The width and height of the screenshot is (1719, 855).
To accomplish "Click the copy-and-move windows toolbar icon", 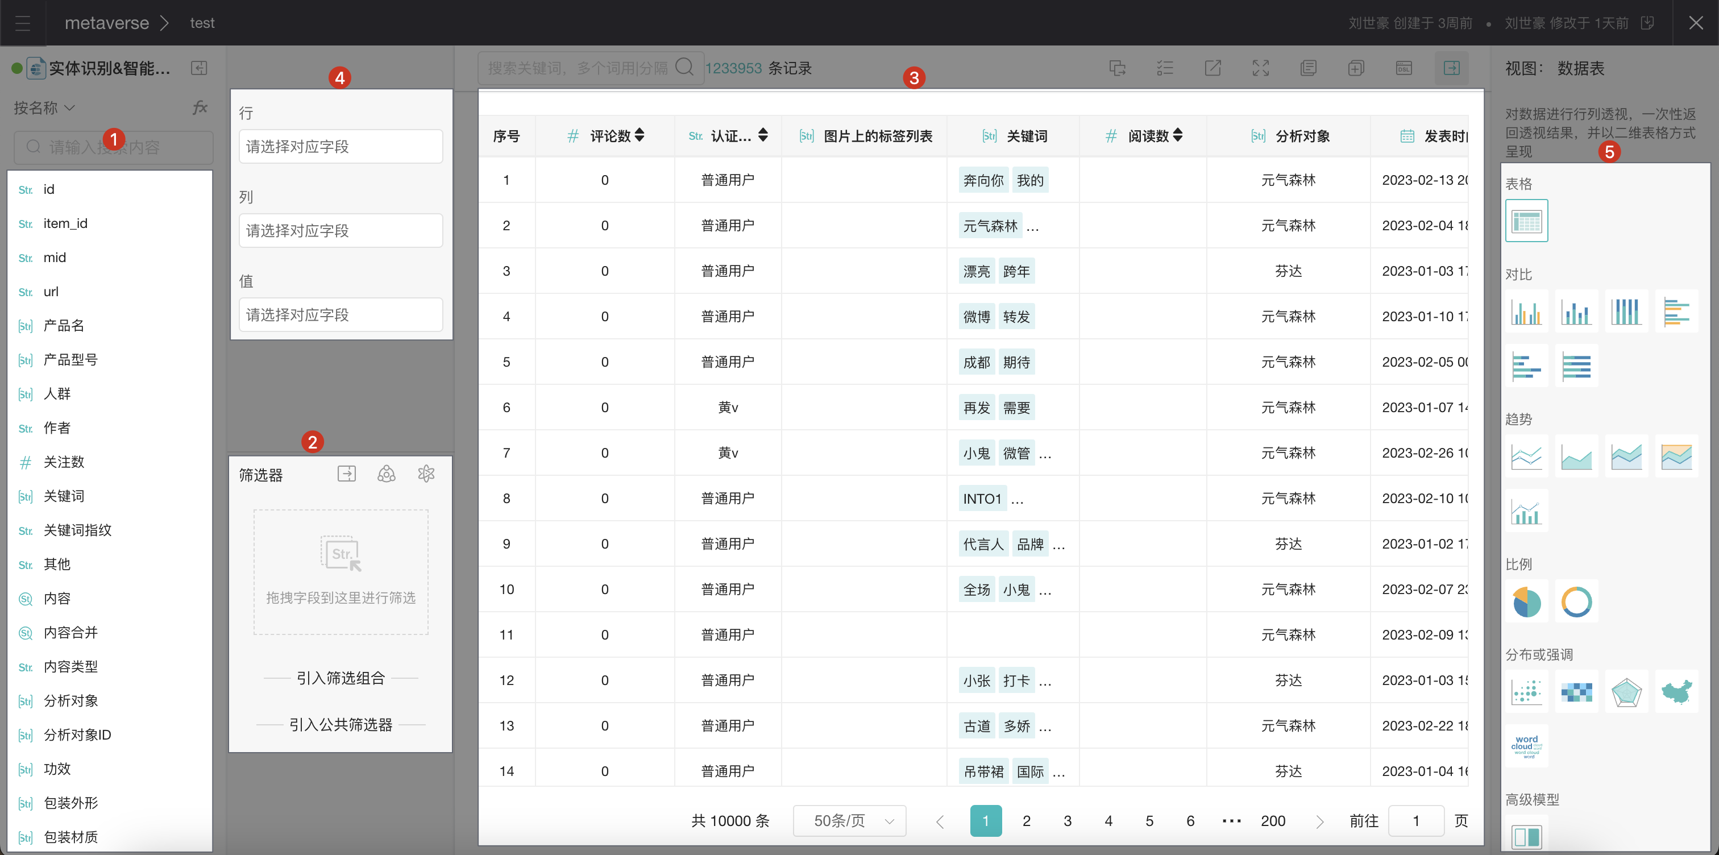I will [x=1117, y=68].
